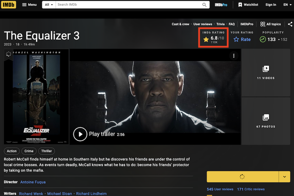294x196 pixels.
Task: Open director Antoine Fuqua's page
Action: click(33, 182)
